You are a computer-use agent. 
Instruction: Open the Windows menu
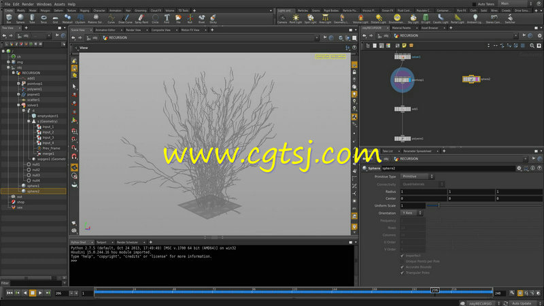44,4
